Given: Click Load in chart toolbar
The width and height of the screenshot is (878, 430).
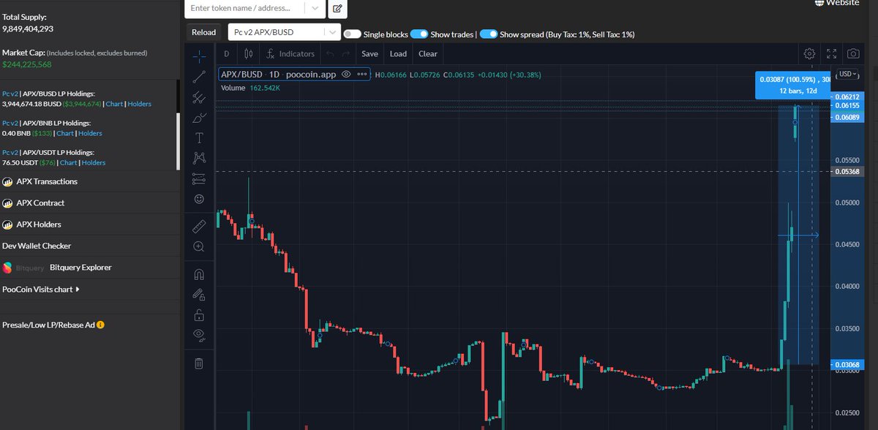Looking at the screenshot, I should (398, 53).
